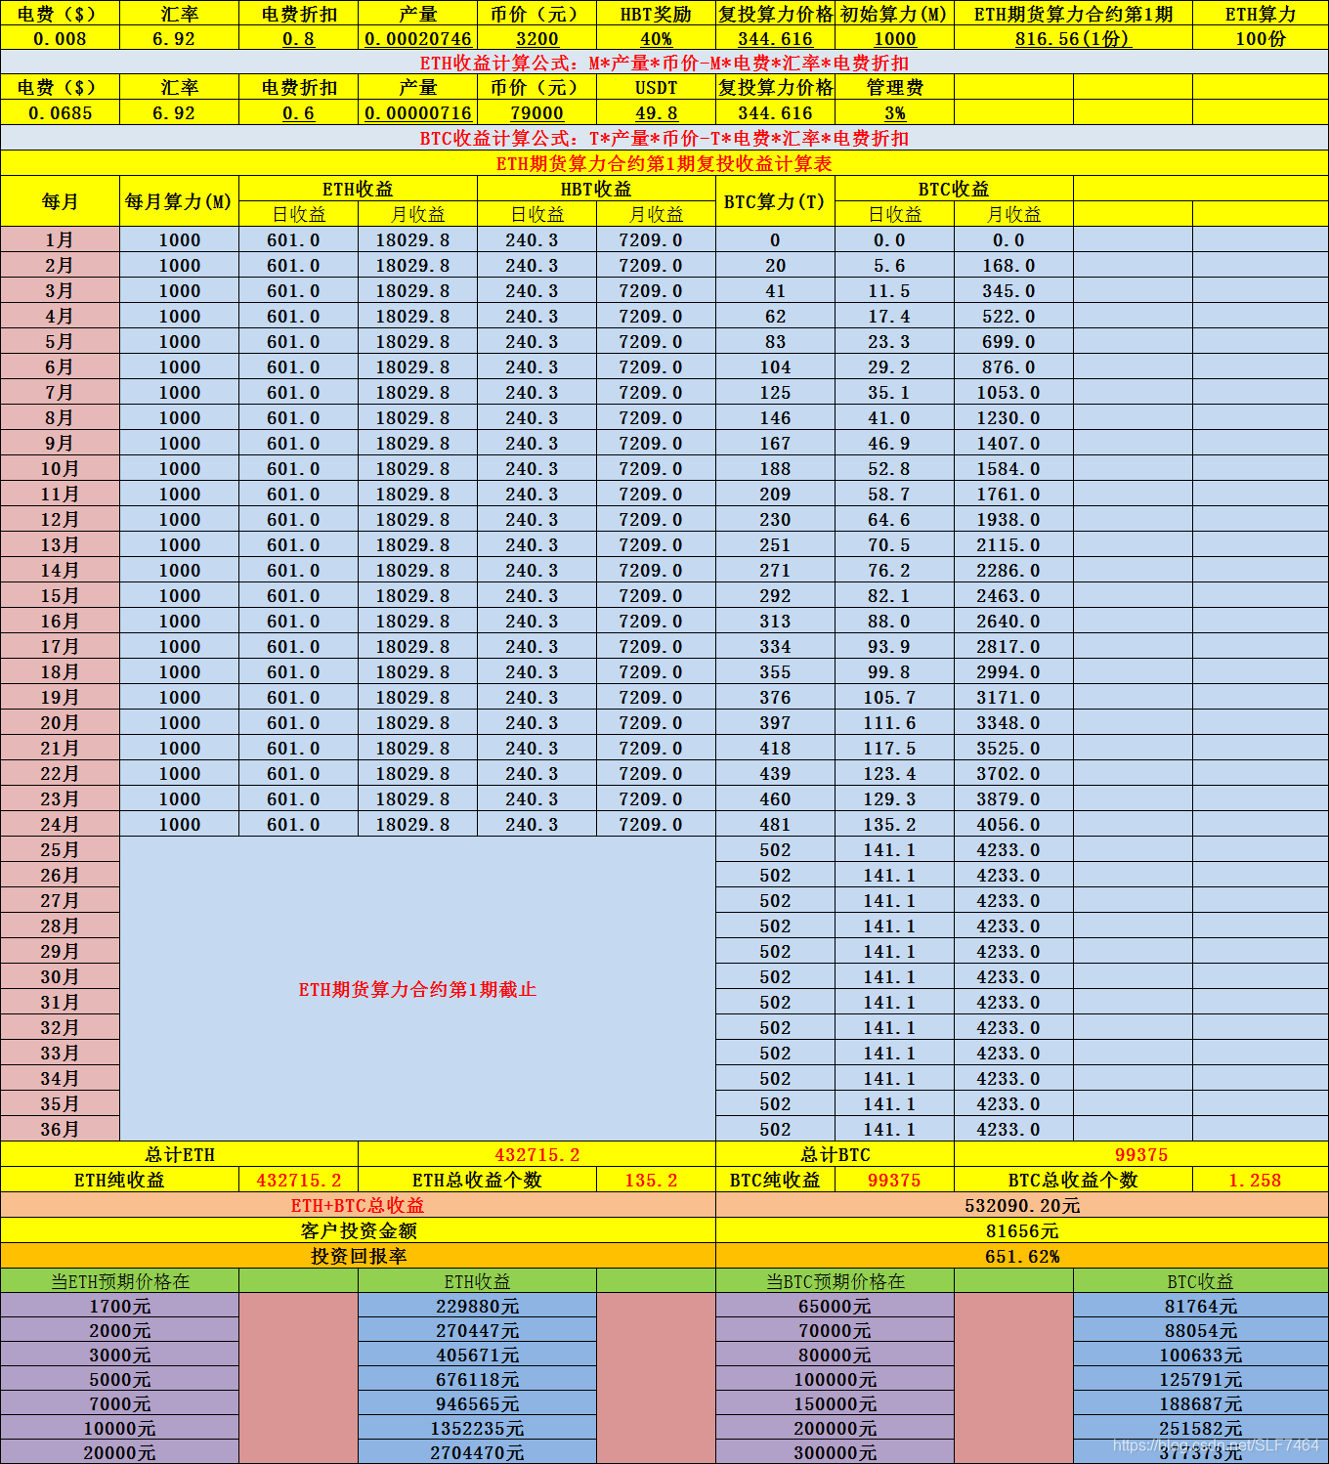Select the electricity fee cell 0.0685
This screenshot has height=1464, width=1329.
coord(60,113)
